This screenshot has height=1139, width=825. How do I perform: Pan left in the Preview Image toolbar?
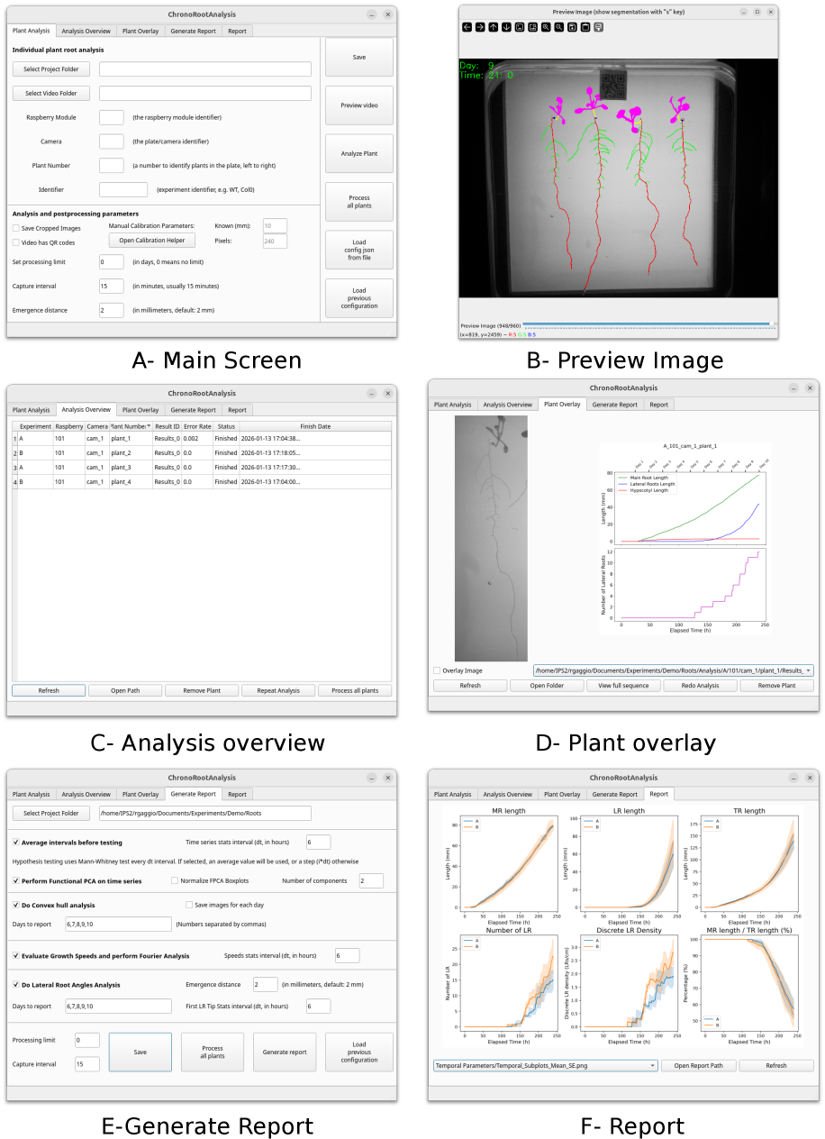[467, 28]
